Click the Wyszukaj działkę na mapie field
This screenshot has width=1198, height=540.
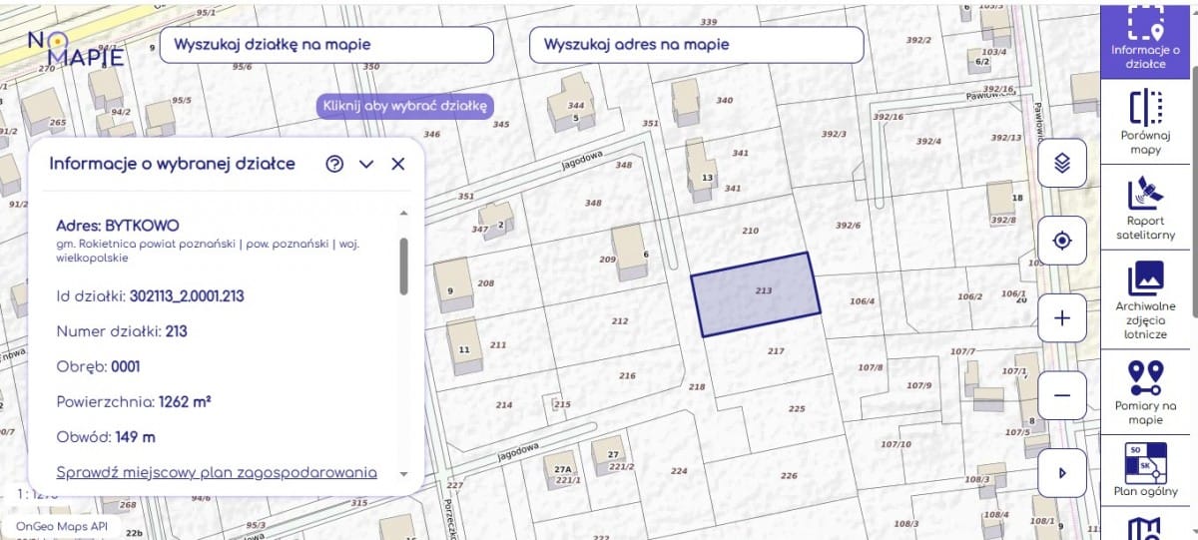pyautogui.click(x=326, y=45)
